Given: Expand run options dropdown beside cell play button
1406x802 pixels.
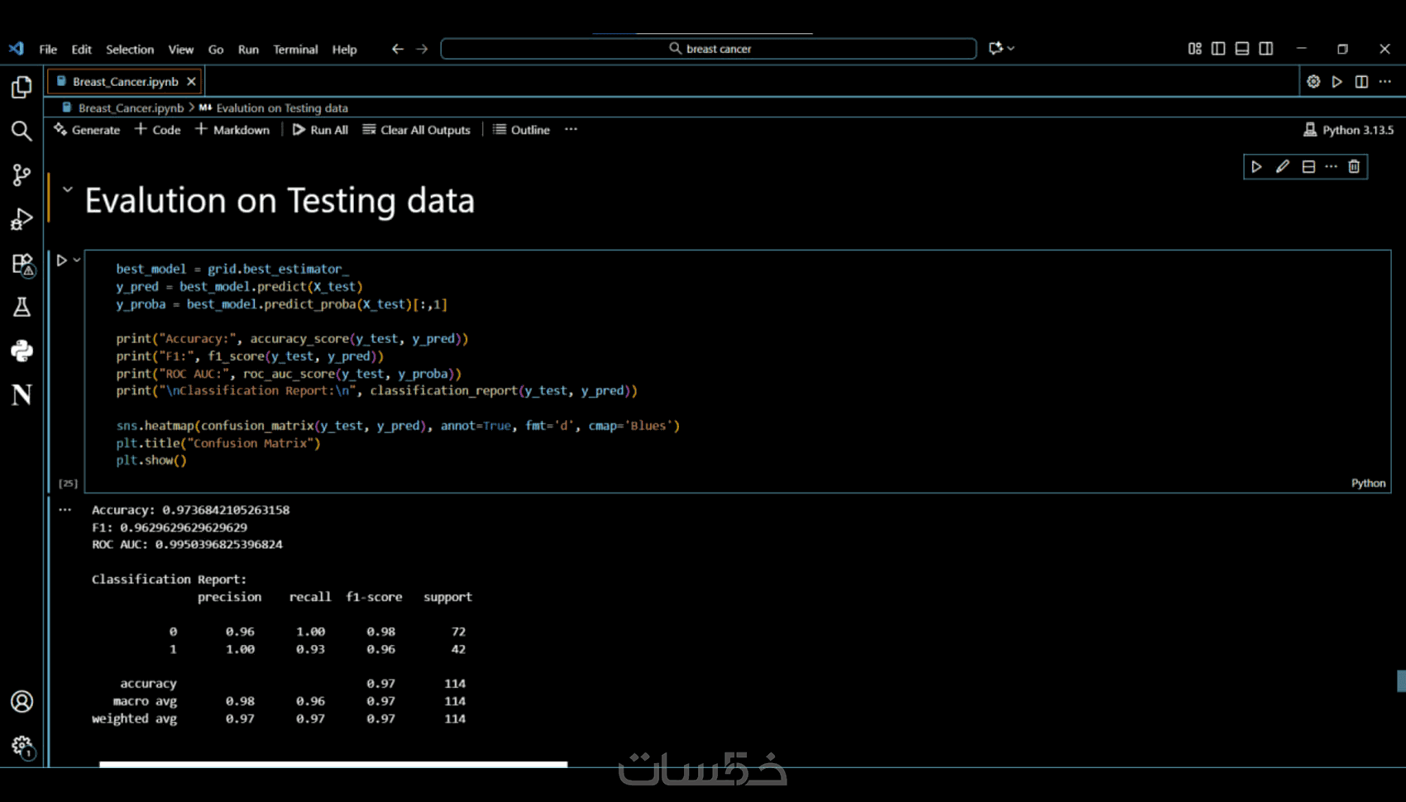Looking at the screenshot, I should coord(77,260).
